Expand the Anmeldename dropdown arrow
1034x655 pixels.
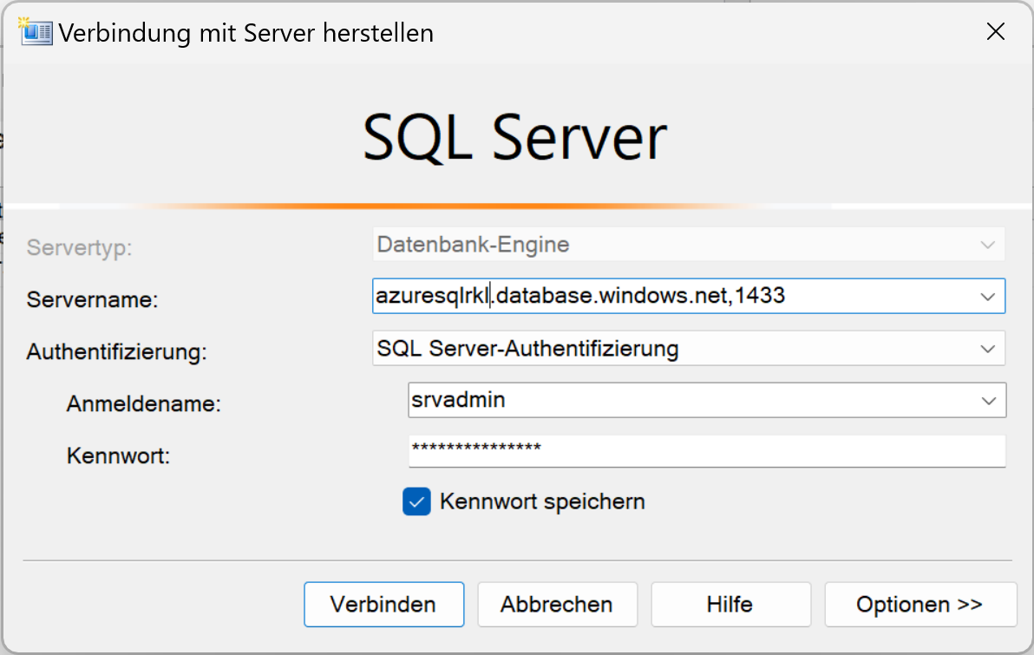pyautogui.click(x=989, y=401)
